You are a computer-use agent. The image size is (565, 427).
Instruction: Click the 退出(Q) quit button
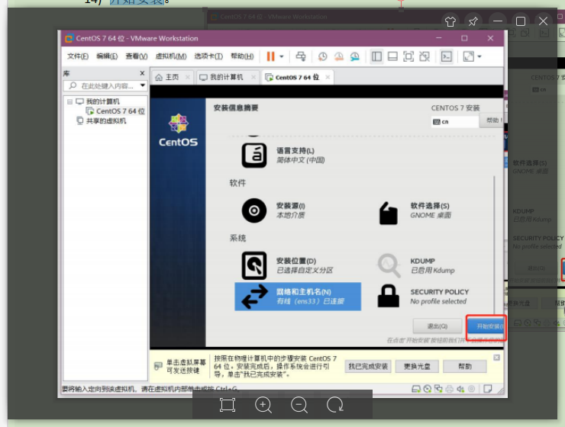pos(437,326)
